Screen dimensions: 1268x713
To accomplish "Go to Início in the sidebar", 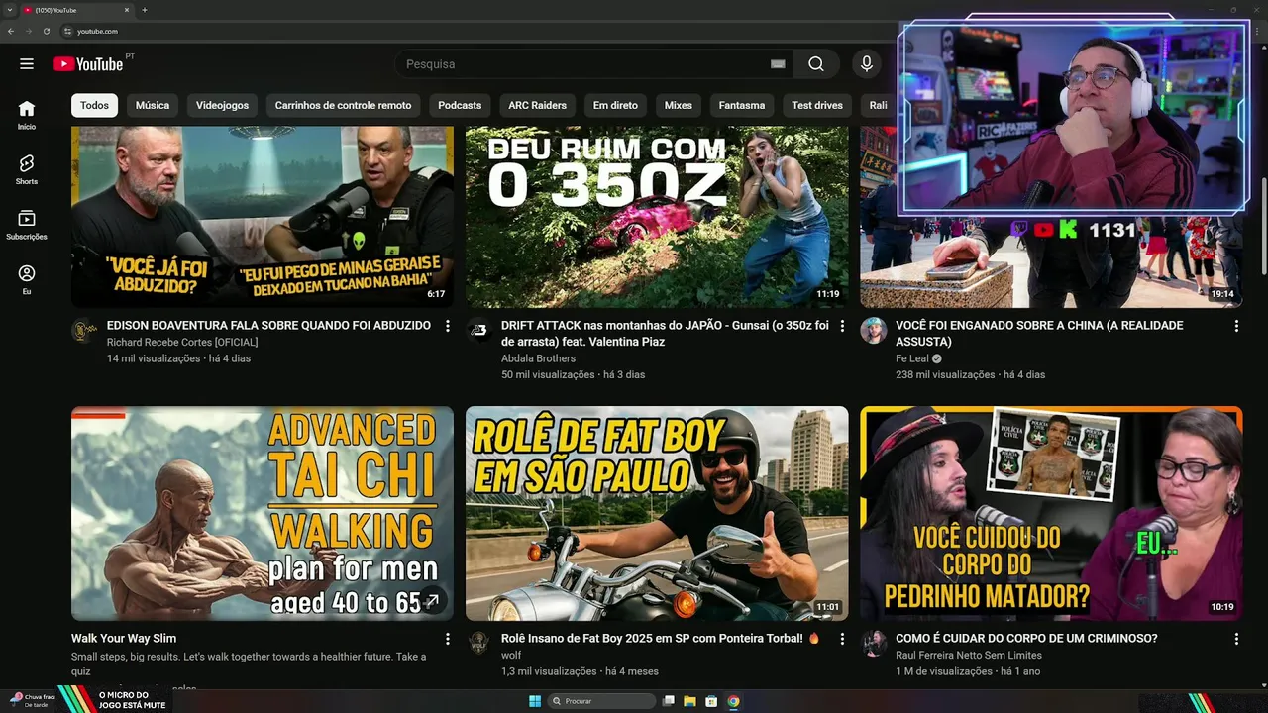I will click(27, 115).
